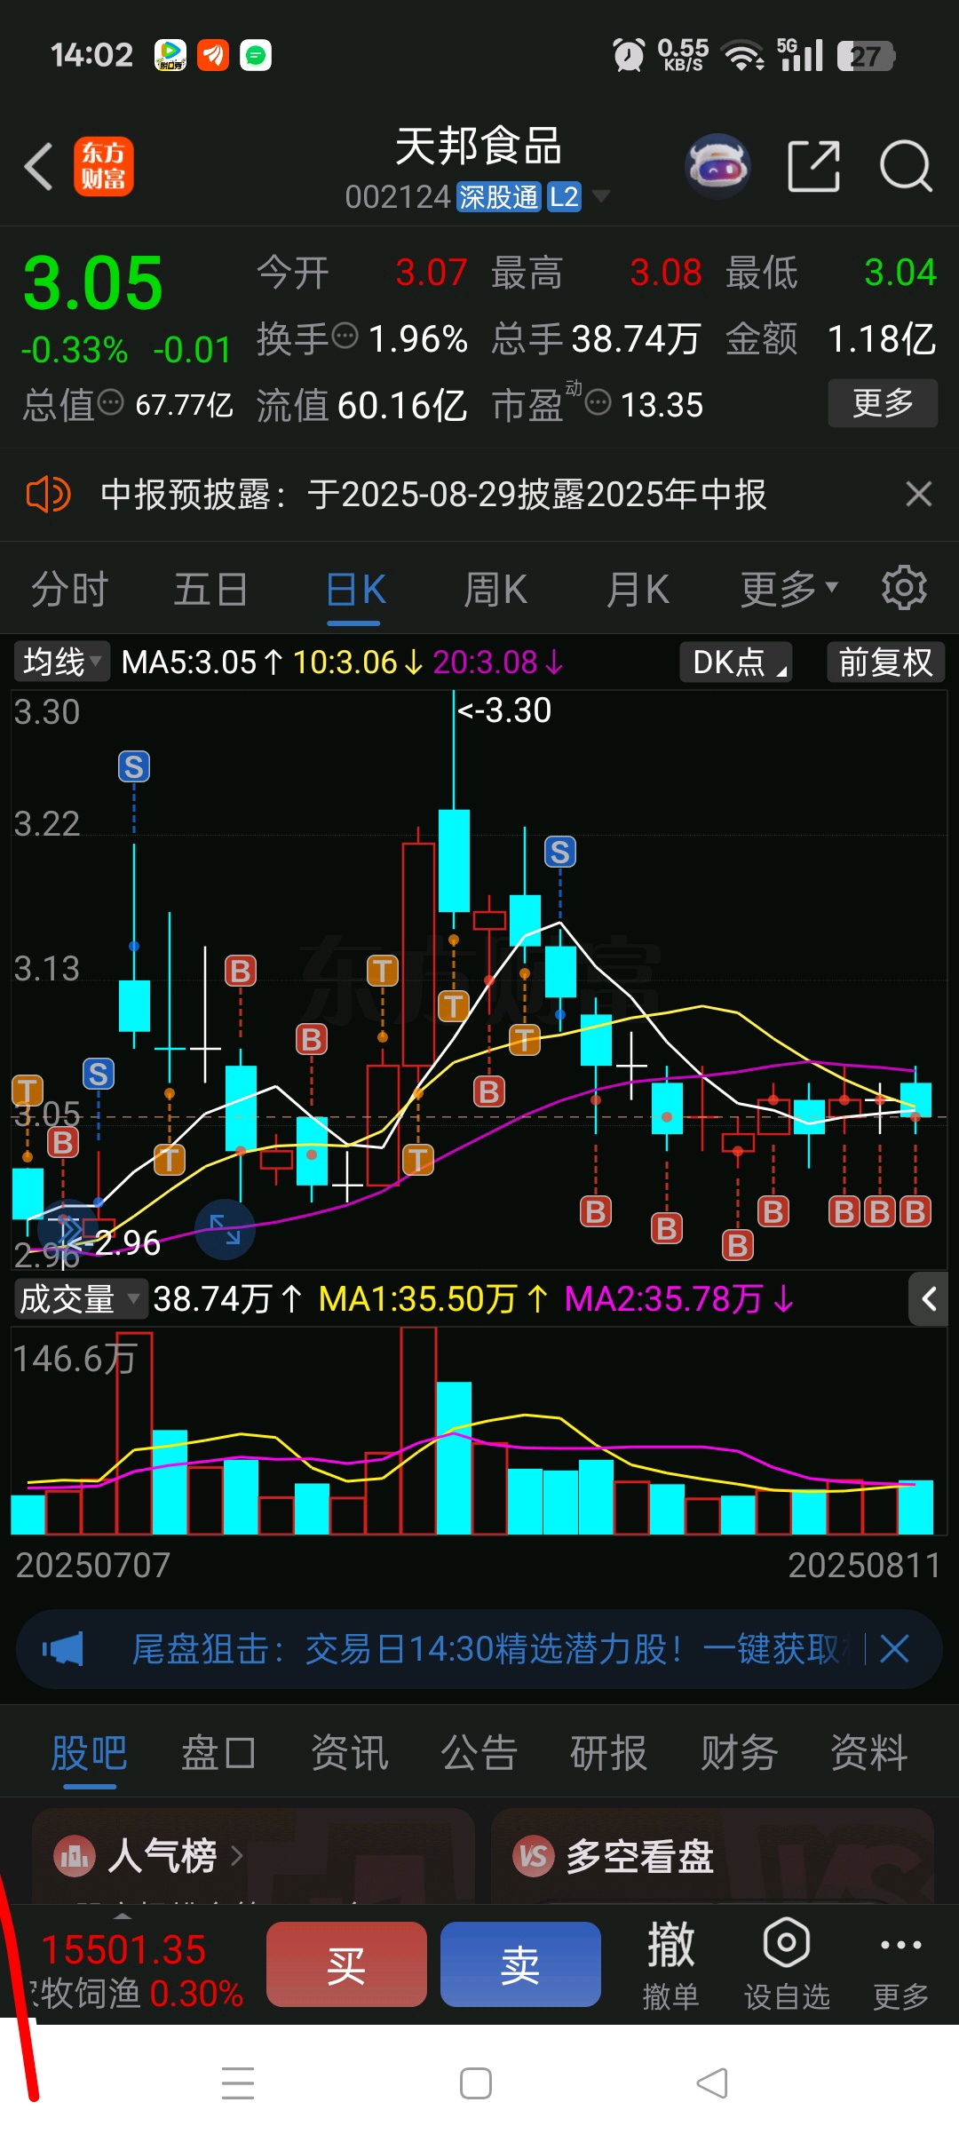Tap the topmost S marker on chart
The image size is (959, 2142).
pos(134,766)
